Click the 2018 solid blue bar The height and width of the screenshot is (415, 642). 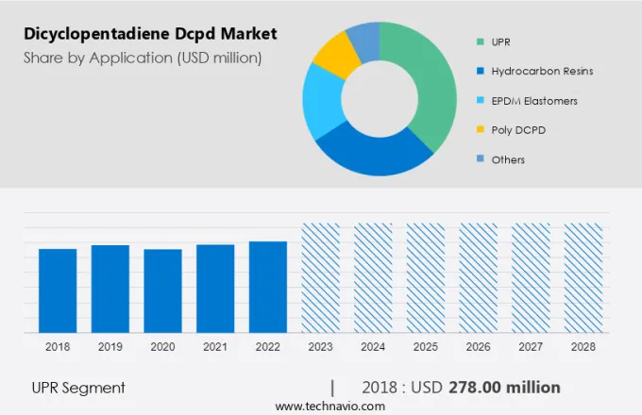(58, 290)
